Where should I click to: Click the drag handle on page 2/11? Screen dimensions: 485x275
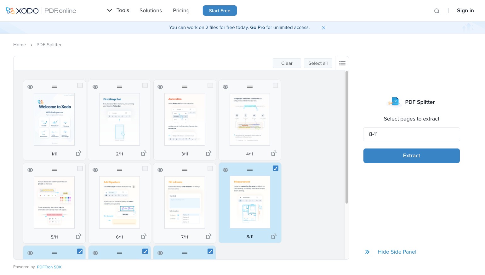coord(119,87)
